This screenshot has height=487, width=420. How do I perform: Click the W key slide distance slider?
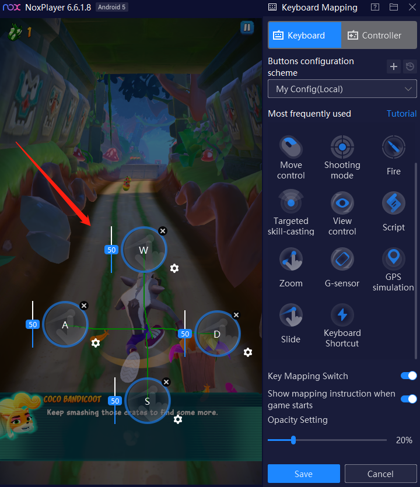click(111, 250)
